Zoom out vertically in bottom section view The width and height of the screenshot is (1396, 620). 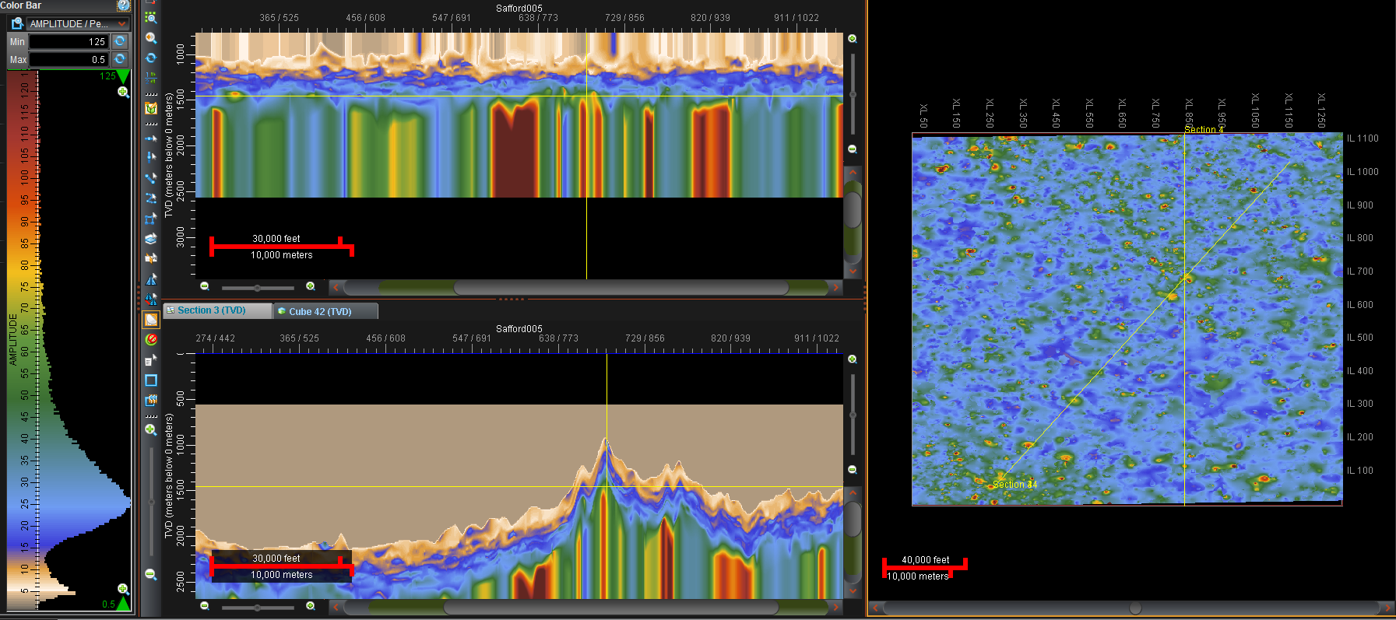pos(853,470)
